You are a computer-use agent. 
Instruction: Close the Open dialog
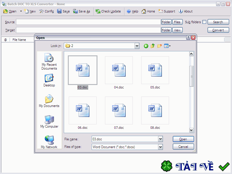pos(193,38)
